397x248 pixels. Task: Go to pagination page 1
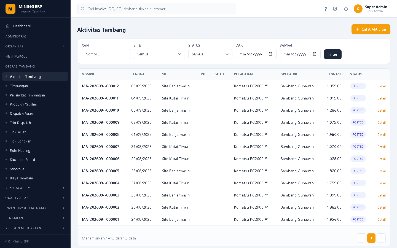click(x=371, y=238)
